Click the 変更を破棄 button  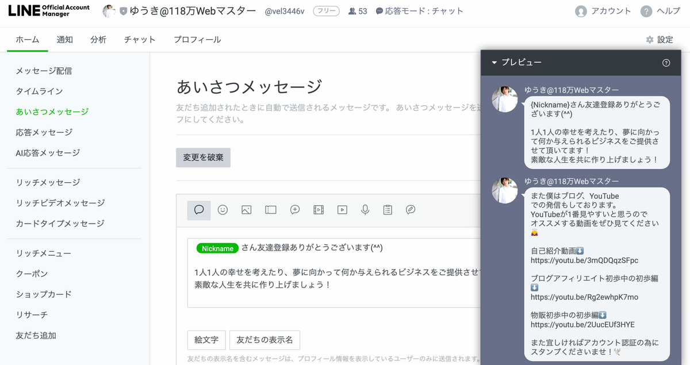(203, 157)
